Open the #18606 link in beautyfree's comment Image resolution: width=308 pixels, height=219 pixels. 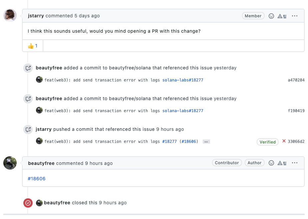click(37, 179)
